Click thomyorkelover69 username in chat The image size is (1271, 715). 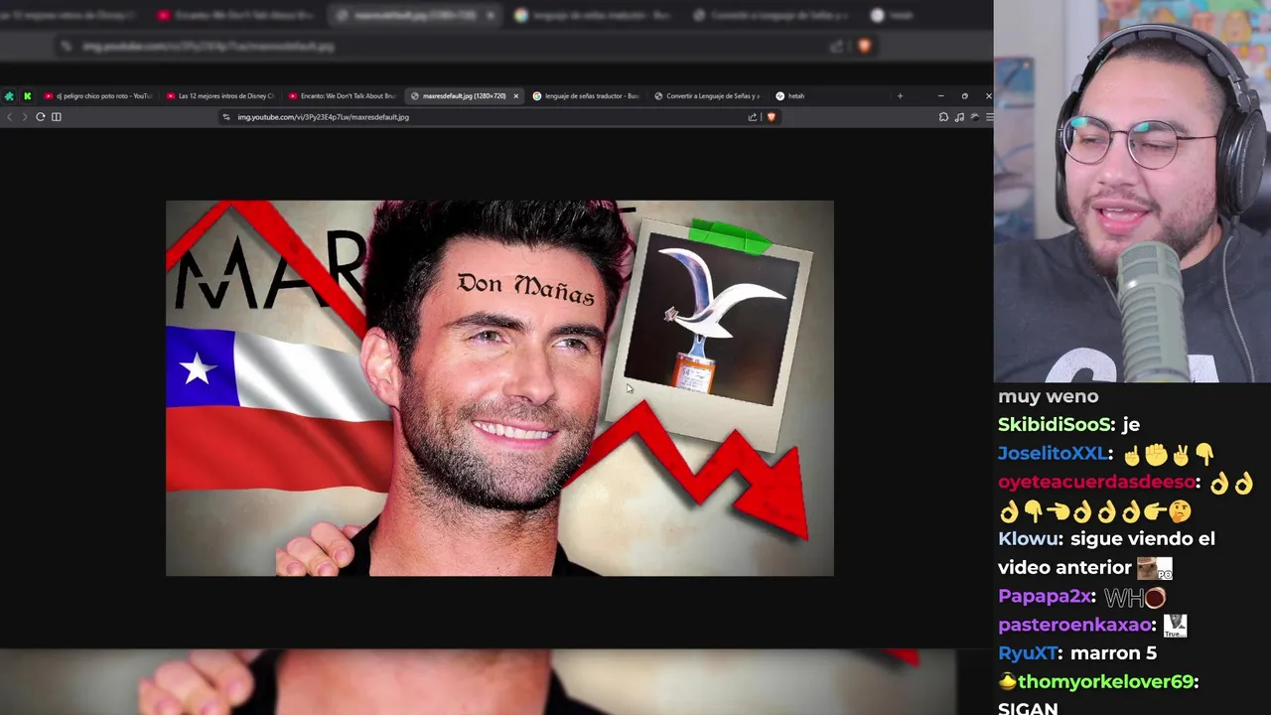1105,682
